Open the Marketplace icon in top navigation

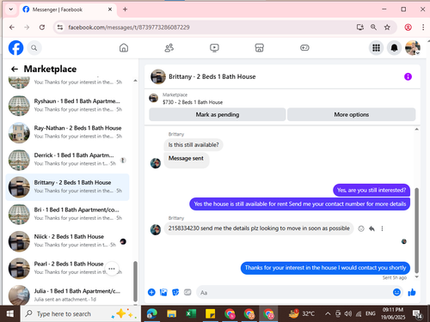tap(259, 48)
